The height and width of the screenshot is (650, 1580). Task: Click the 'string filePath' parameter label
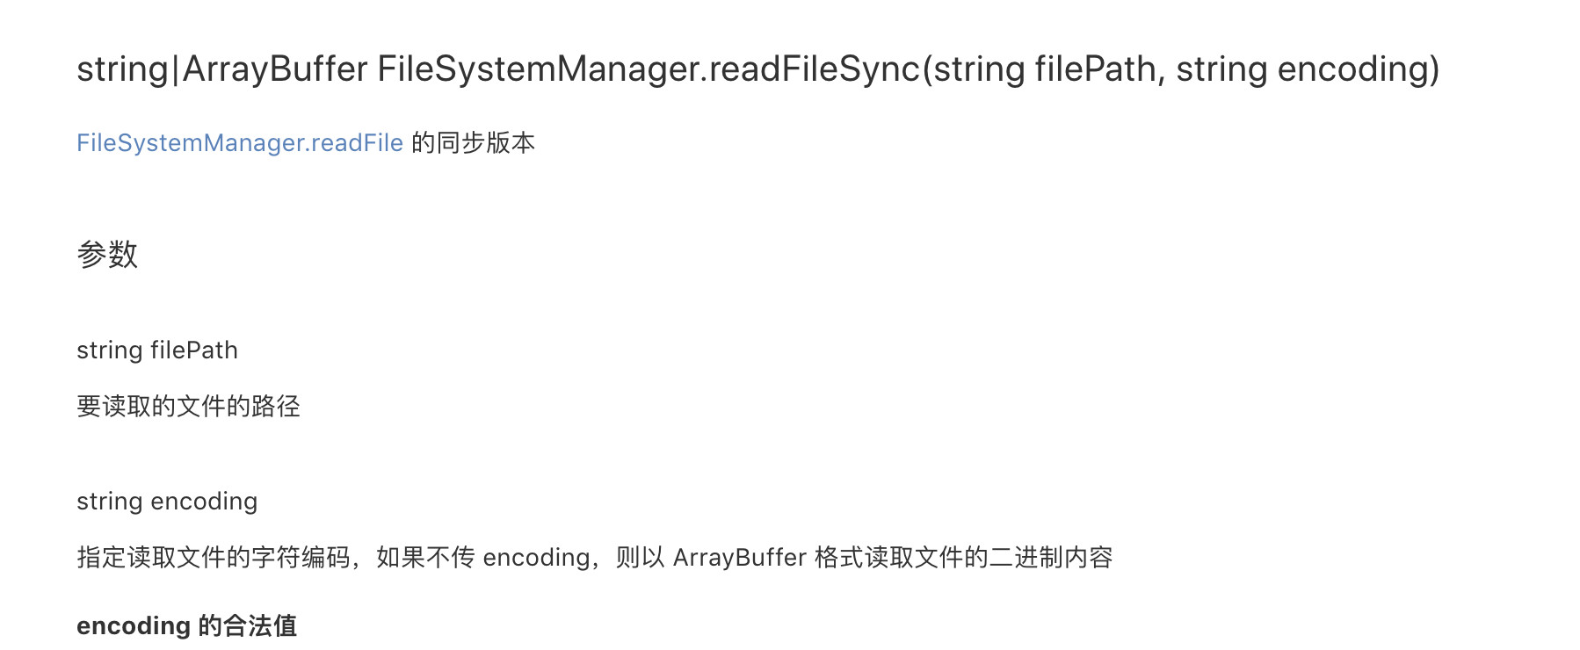(157, 350)
